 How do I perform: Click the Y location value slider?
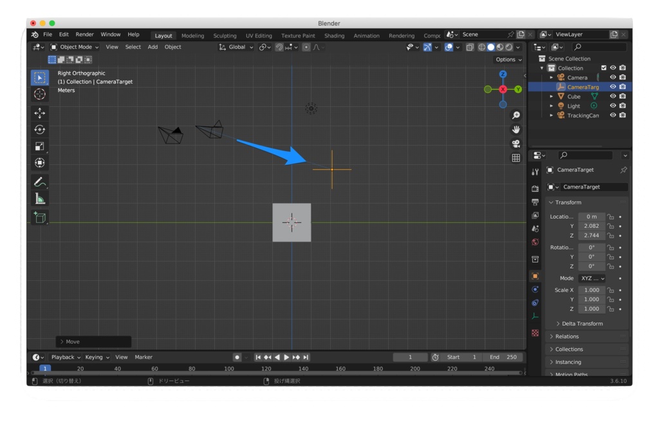pos(591,226)
